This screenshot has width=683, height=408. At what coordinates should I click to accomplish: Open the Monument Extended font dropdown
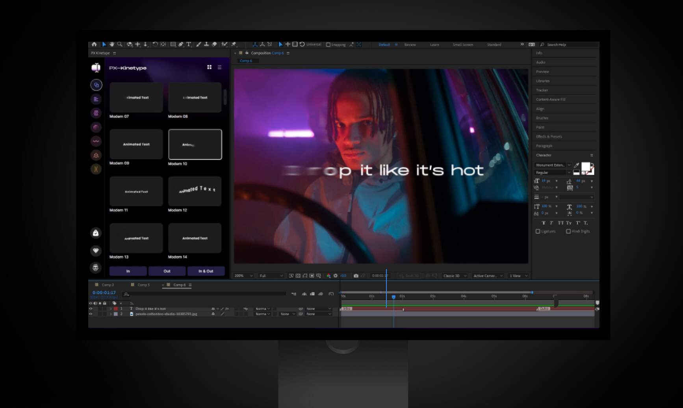[553, 165]
